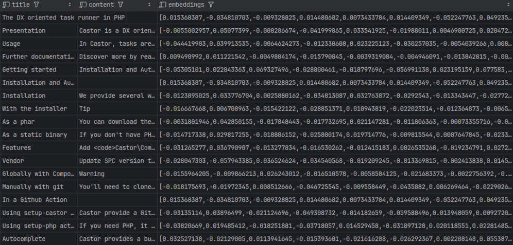The image size is (513, 245).
Task: Select the 'Presentation' title cell
Action: point(24,31)
